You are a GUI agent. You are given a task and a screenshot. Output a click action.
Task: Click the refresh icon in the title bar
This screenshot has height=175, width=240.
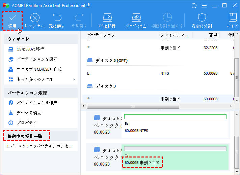194,6
